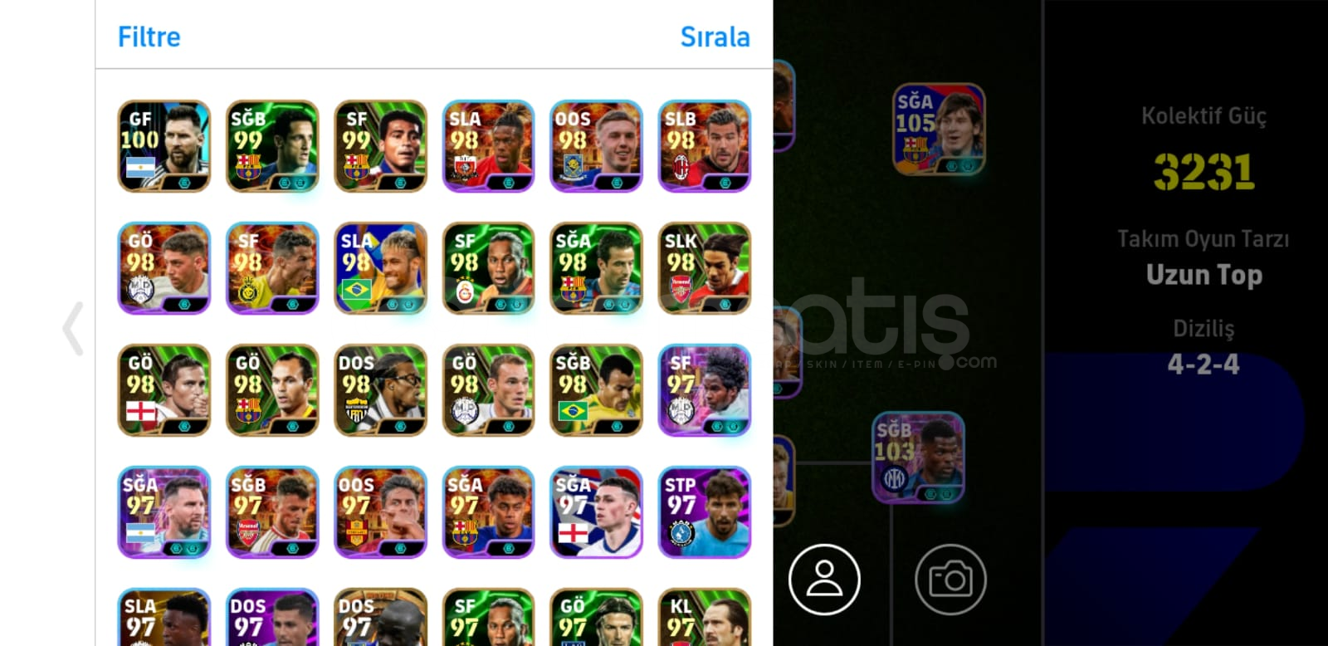
Task: Open the Filtre filter options
Action: pyautogui.click(x=149, y=37)
